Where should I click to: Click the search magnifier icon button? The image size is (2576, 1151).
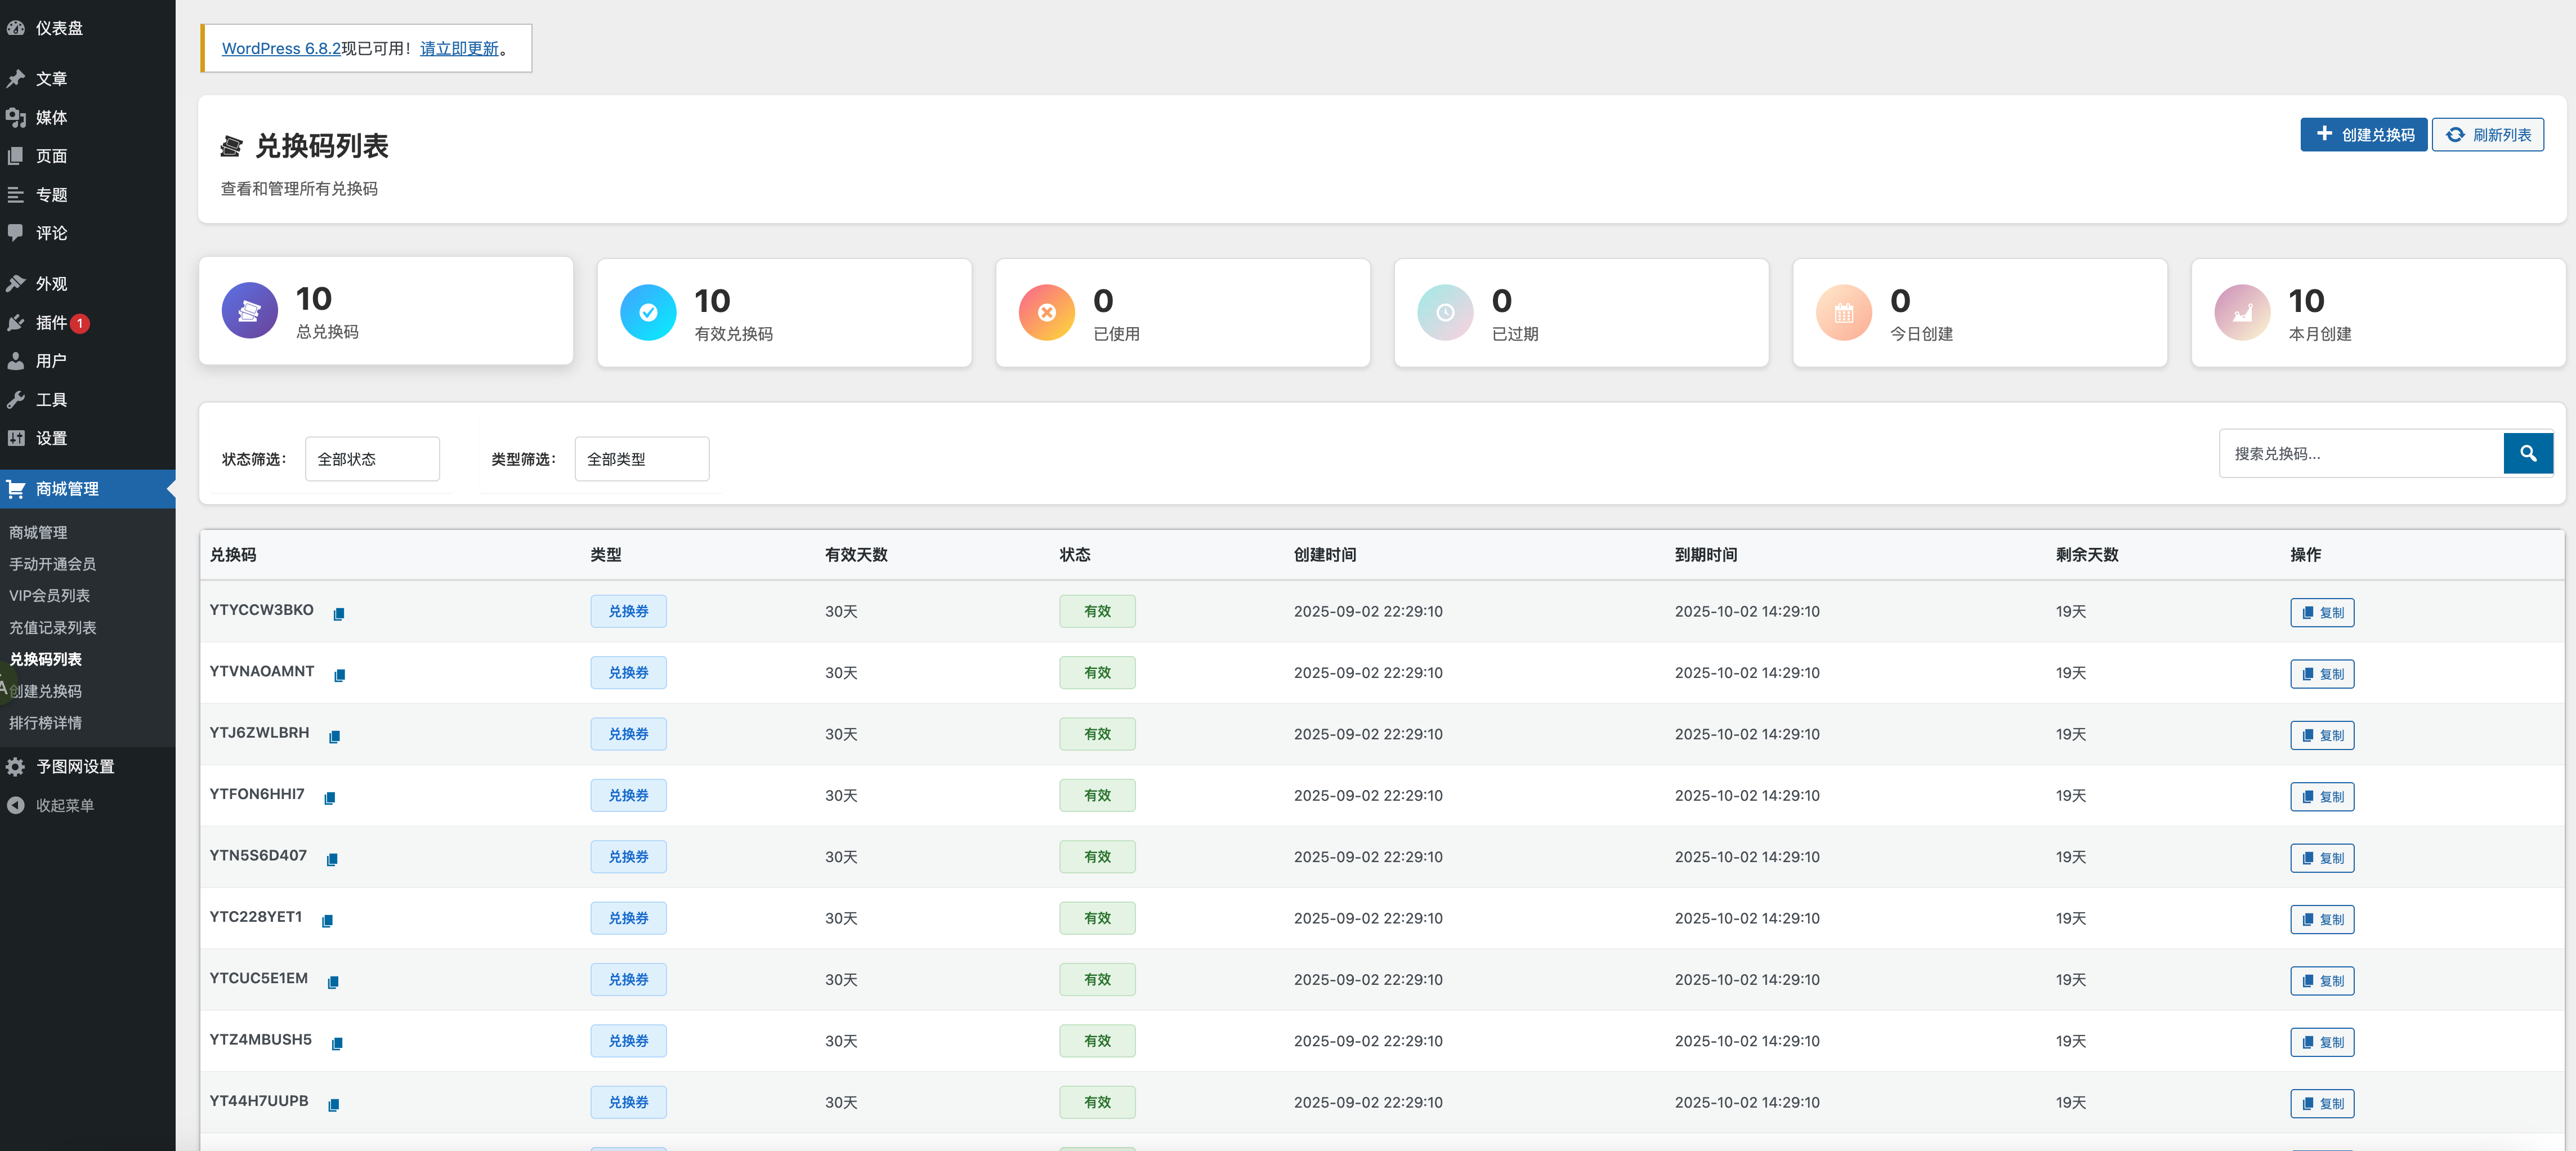[2527, 454]
